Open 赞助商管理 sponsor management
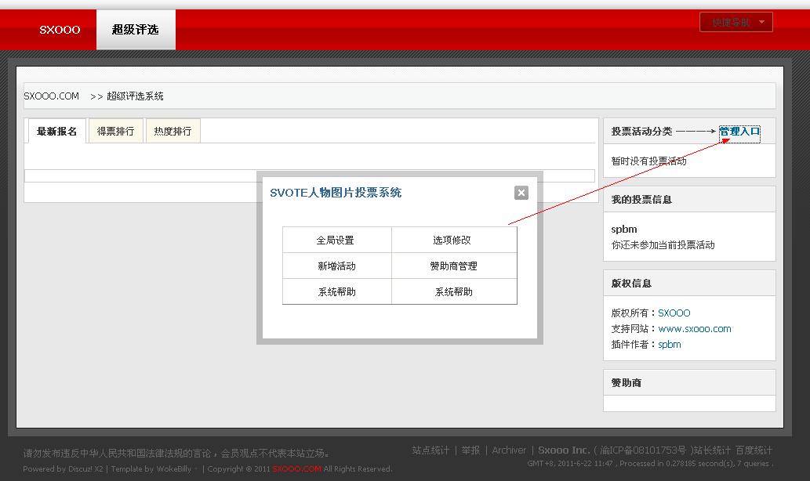810x481 pixels. coord(455,266)
